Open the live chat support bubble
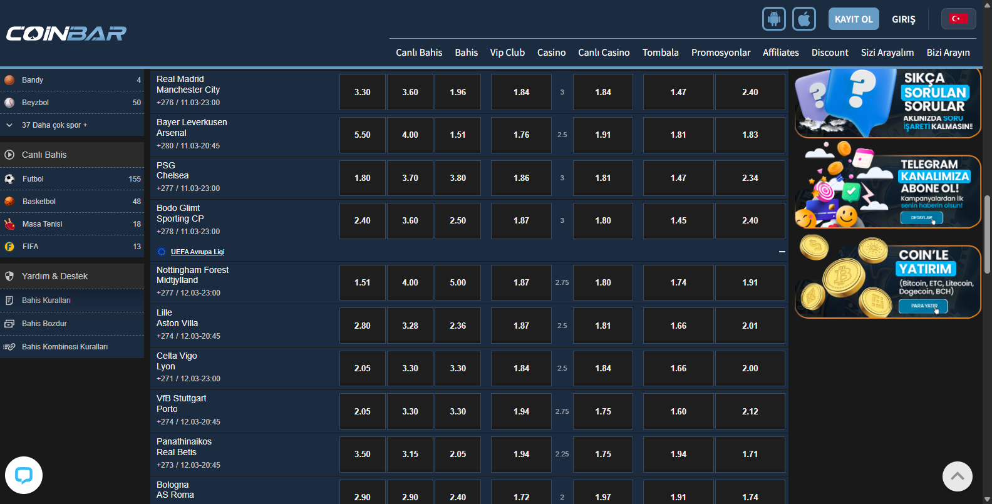992x504 pixels. [x=24, y=475]
